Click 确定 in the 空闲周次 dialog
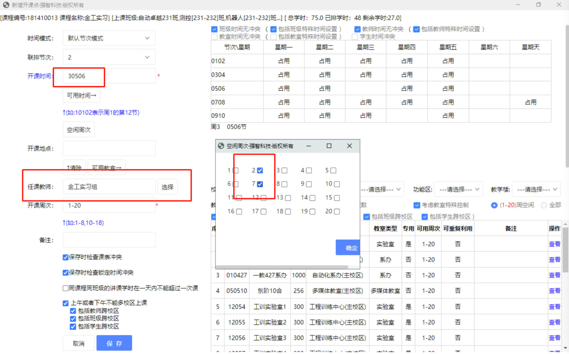The height and width of the screenshot is (354, 569). [348, 248]
